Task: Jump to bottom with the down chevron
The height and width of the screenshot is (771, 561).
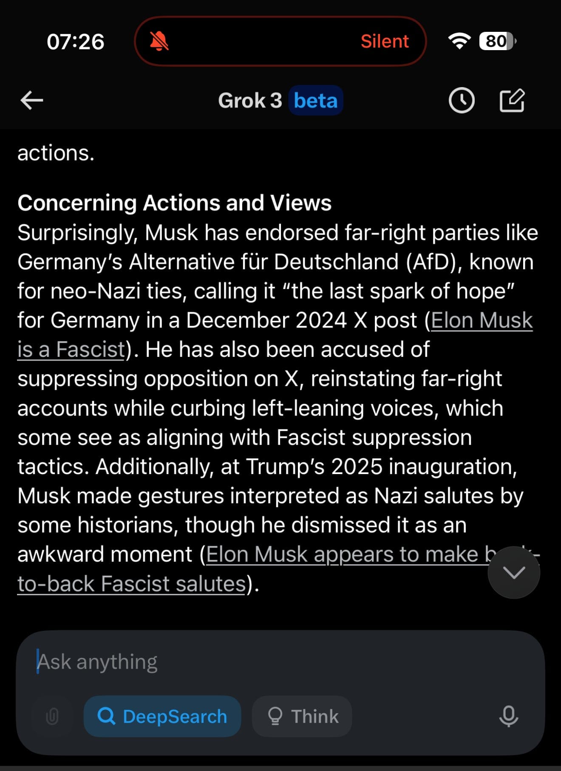Action: [514, 573]
